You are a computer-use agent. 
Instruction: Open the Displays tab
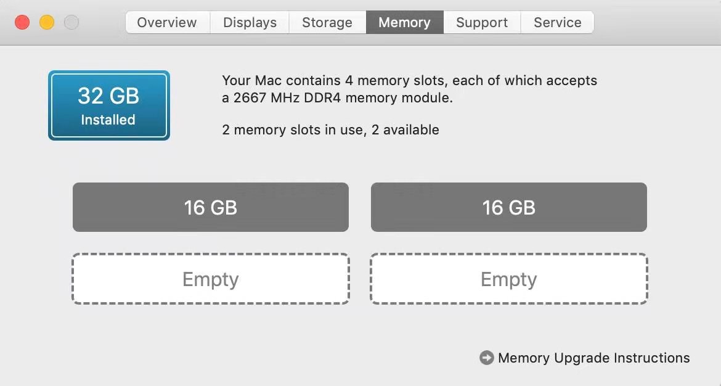[x=249, y=22]
